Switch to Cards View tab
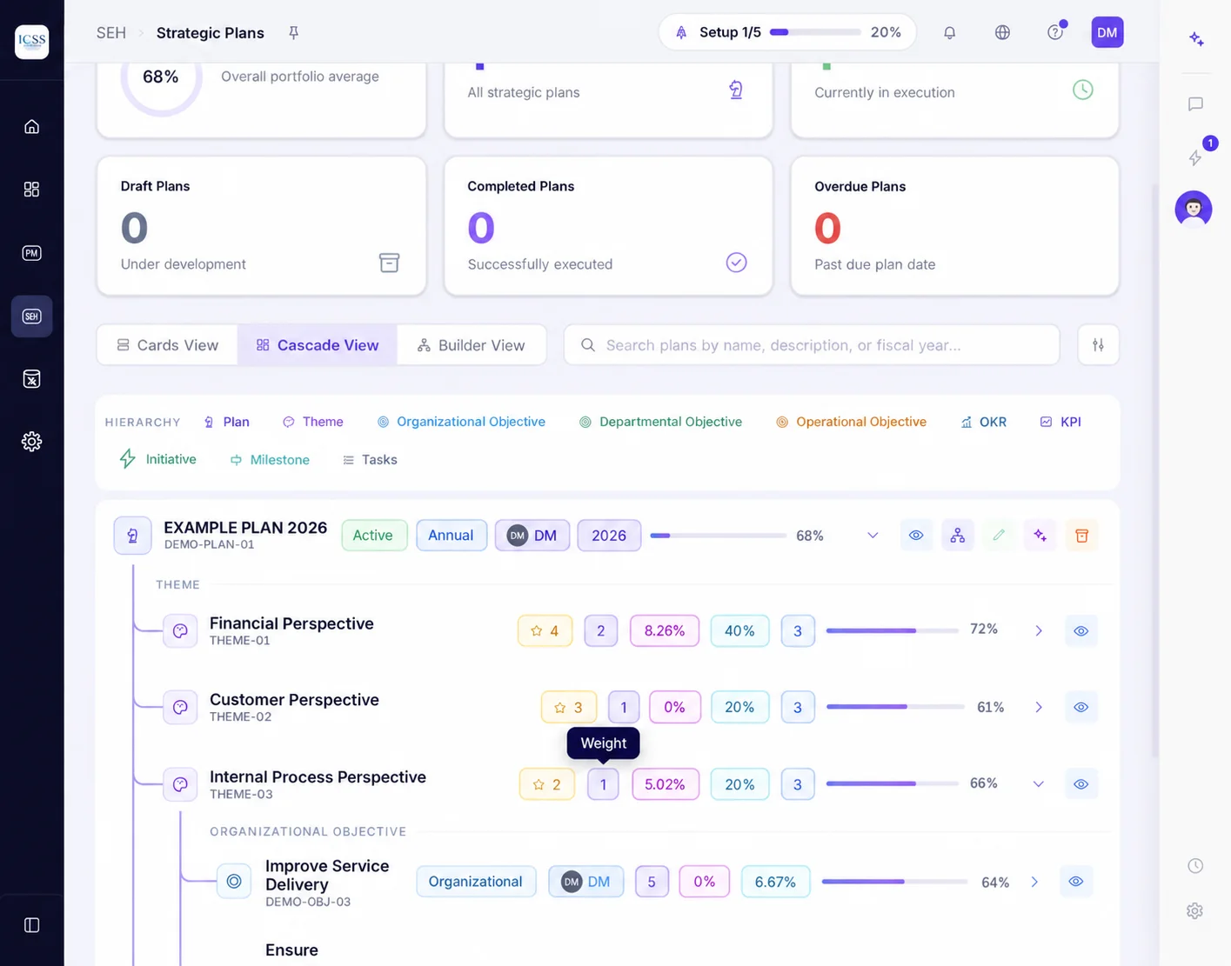This screenshot has height=966, width=1231. click(x=168, y=345)
